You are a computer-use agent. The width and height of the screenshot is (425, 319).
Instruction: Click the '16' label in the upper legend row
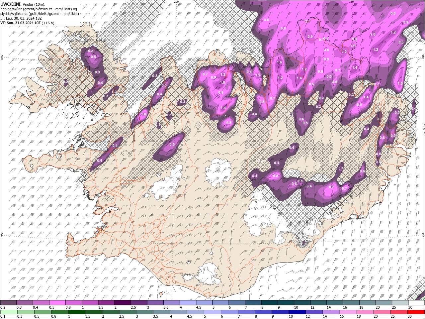point(345,307)
